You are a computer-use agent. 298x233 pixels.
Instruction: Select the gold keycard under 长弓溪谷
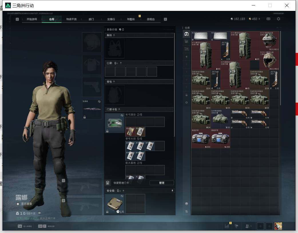(x=130, y=132)
